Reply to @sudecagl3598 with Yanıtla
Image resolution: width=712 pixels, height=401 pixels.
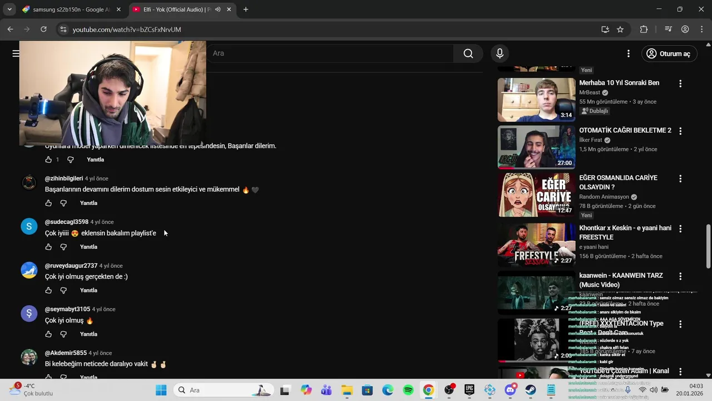click(88, 247)
